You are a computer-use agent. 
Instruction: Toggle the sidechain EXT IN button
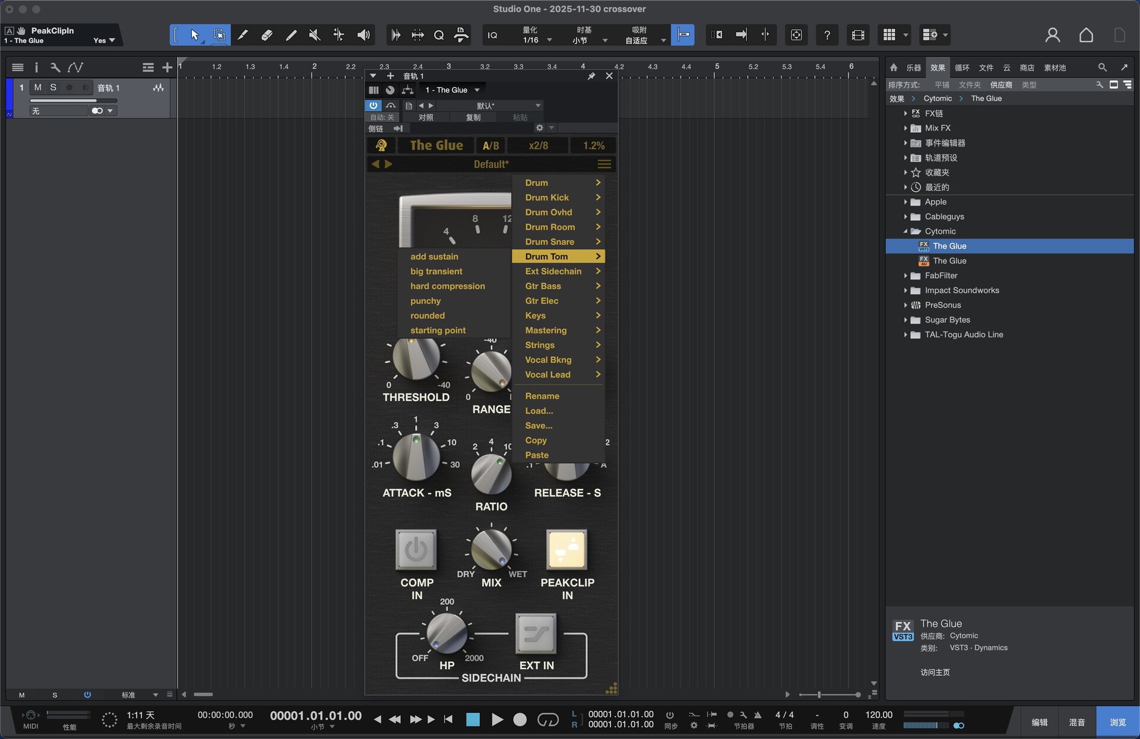click(536, 634)
